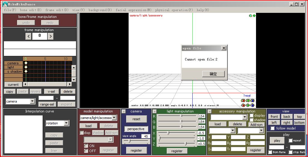308x157 pixels.
Task: Close the open file error dialog
Action: [x=224, y=48]
